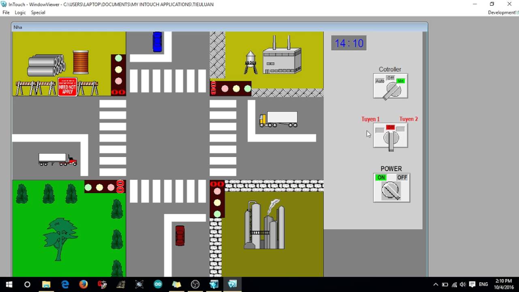Viewport: 519px width, 292px height.
Task: Click the Nha window title bar
Action: click(x=219, y=27)
